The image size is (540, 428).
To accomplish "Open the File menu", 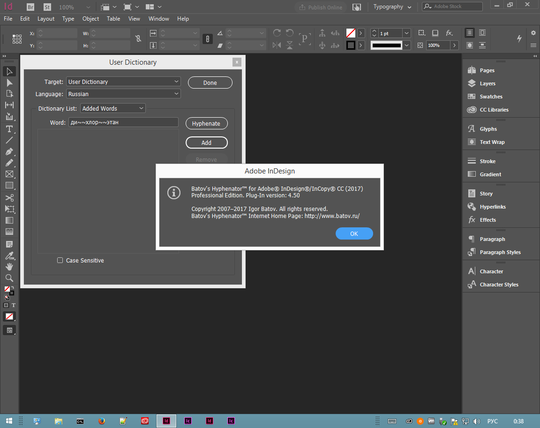I will 8,19.
